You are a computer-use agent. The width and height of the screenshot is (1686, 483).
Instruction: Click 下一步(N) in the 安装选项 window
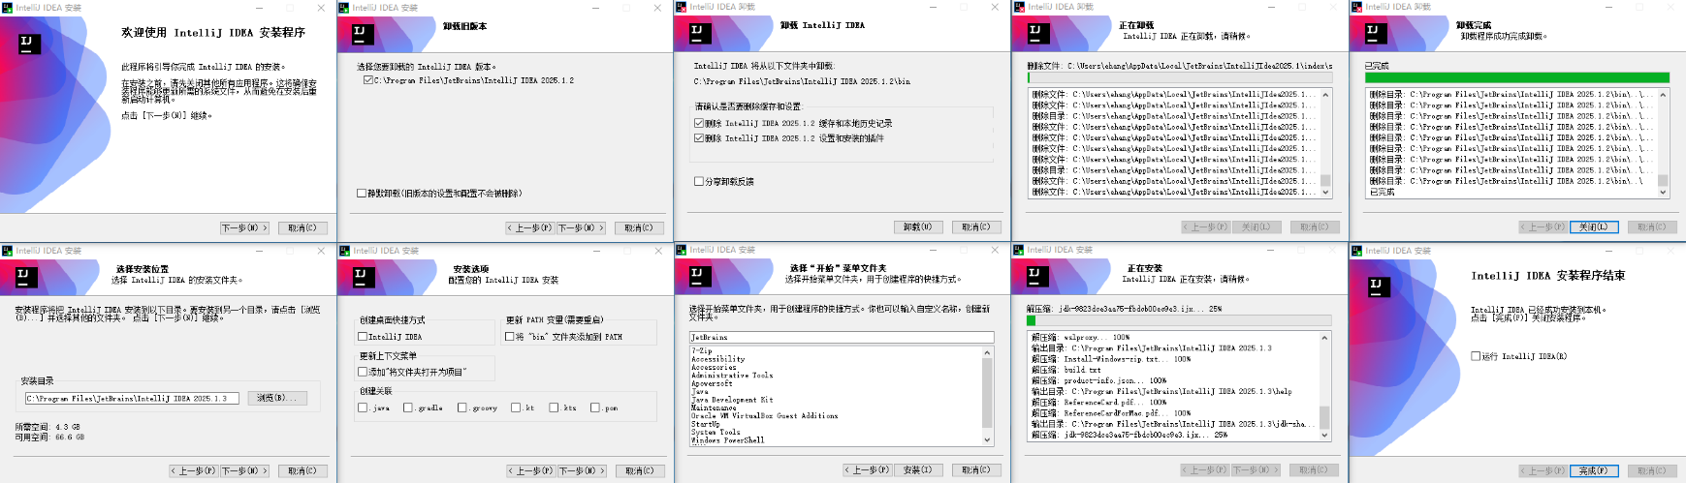581,470
